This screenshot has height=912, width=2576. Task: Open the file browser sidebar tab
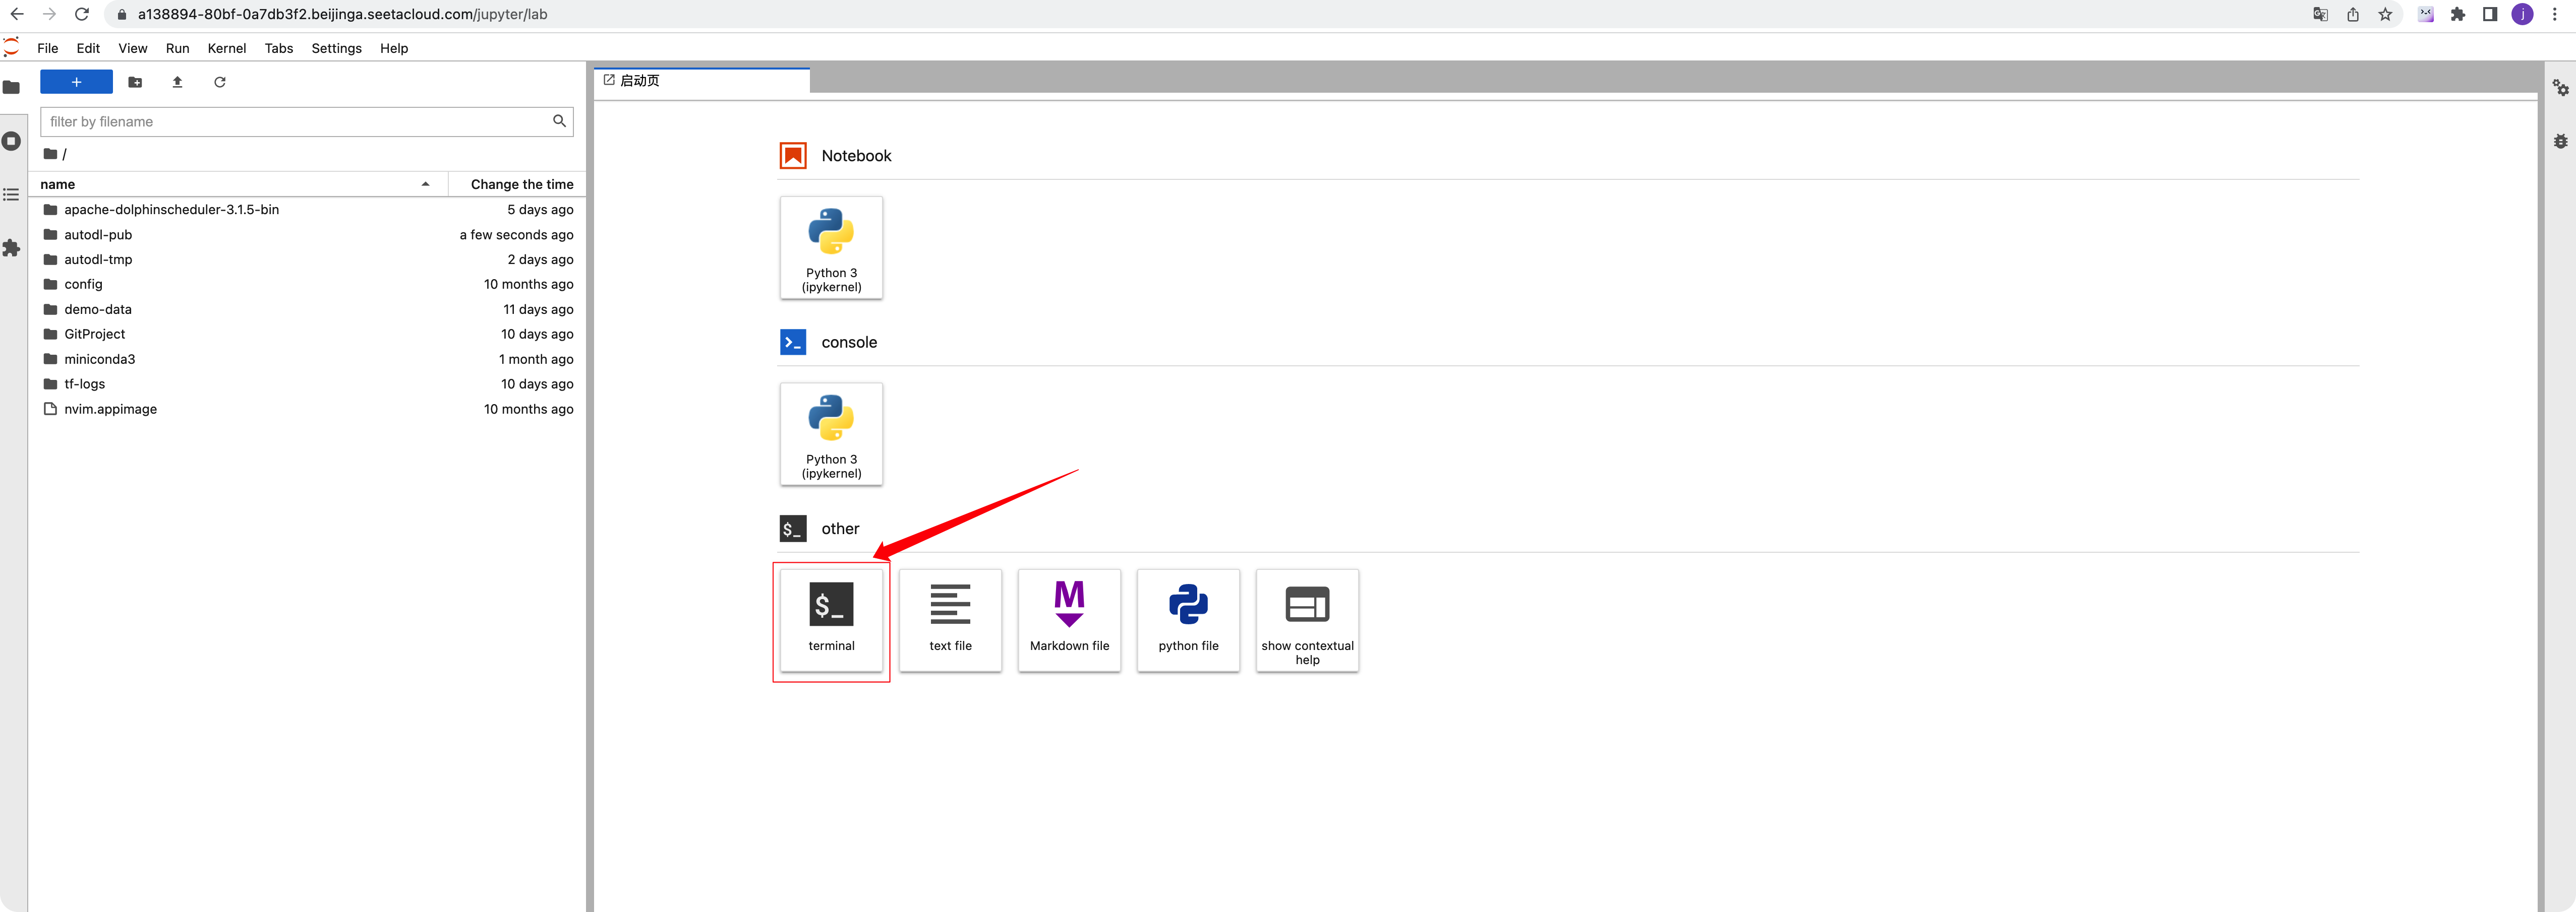coord(12,88)
